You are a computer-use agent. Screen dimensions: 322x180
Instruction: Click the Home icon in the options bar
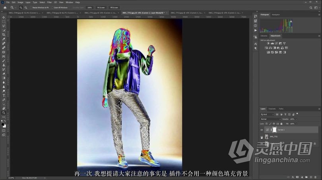(5, 8)
